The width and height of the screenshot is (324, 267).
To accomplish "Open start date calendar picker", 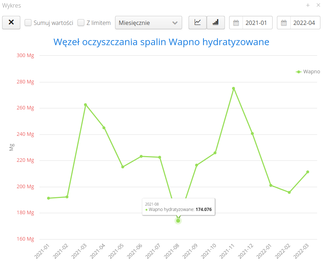I will pyautogui.click(x=236, y=23).
